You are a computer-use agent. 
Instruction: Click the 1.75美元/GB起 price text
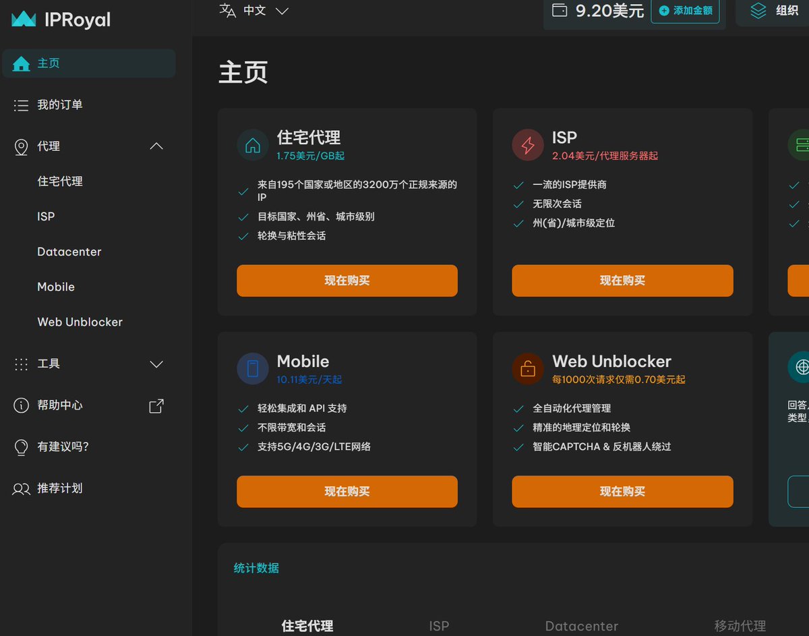click(x=311, y=156)
